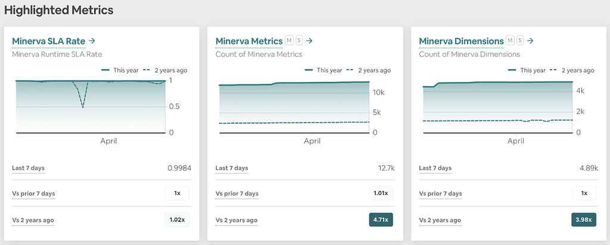Open the Minerva SLA Rate title link
Viewport: 610px width, 245px height.
(x=49, y=41)
